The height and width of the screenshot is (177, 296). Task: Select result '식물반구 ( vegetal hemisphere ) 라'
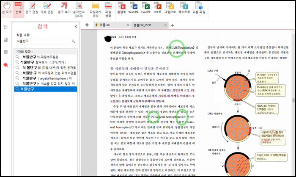46,78
